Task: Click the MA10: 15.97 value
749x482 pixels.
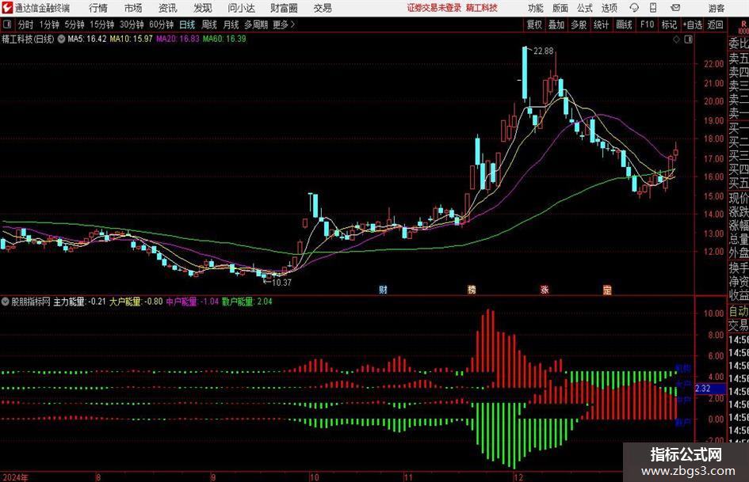Action: pos(132,39)
